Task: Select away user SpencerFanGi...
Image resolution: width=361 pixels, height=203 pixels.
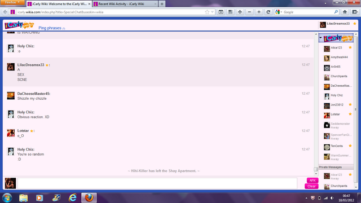Action: (x=337, y=136)
